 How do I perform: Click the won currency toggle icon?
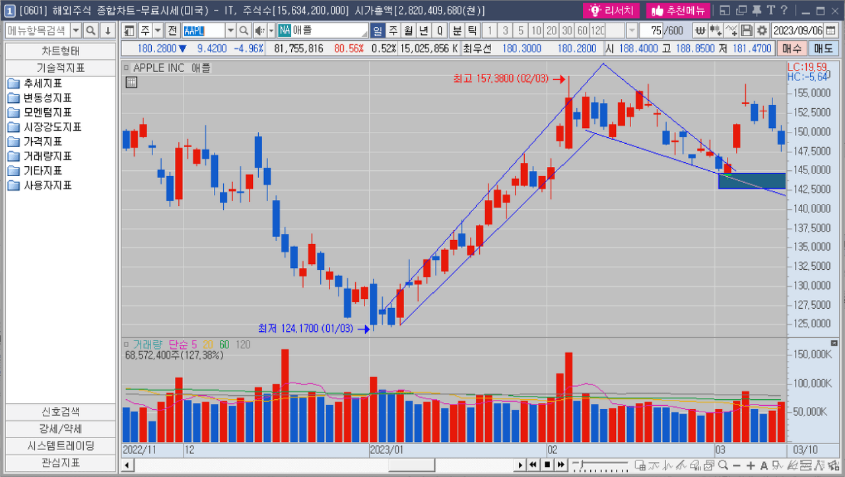click(700, 31)
